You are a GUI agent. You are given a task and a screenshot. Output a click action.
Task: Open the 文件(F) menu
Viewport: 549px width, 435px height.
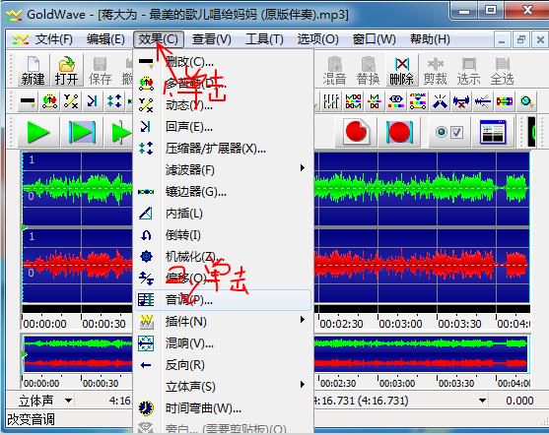(53, 39)
